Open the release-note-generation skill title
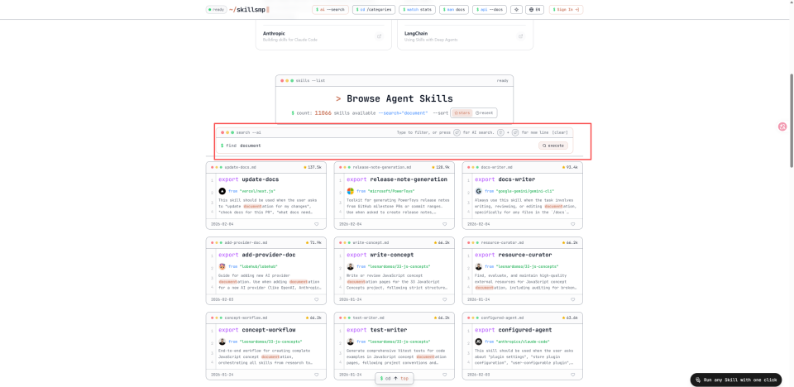This screenshot has height=387, width=794. (409, 179)
